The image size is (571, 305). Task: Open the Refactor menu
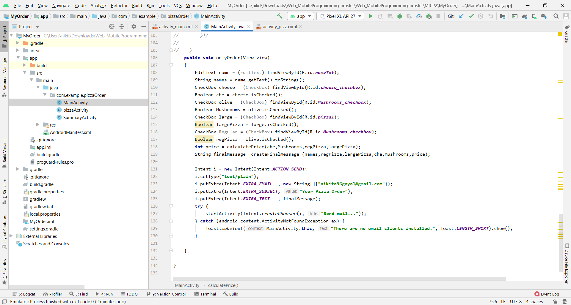119,5
